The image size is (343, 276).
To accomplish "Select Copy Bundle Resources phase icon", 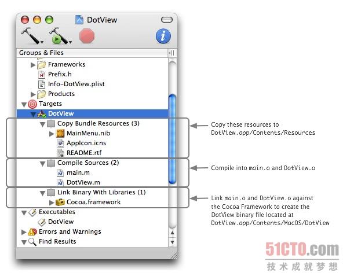I will [x=51, y=124].
